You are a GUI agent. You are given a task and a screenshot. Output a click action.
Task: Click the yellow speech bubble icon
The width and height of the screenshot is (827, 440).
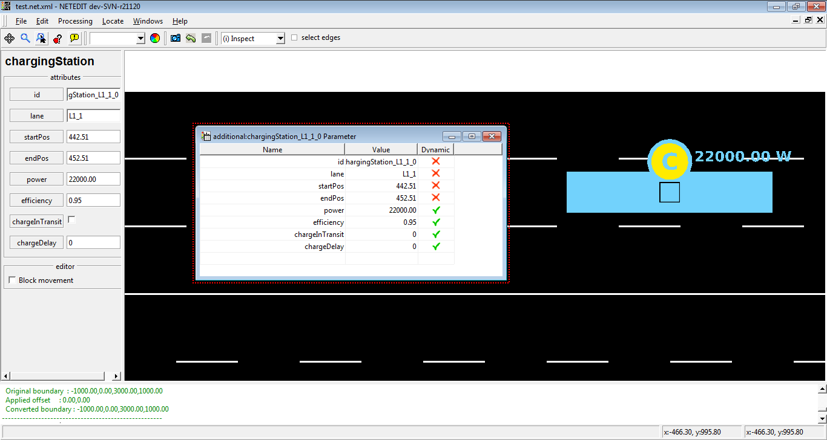point(74,38)
